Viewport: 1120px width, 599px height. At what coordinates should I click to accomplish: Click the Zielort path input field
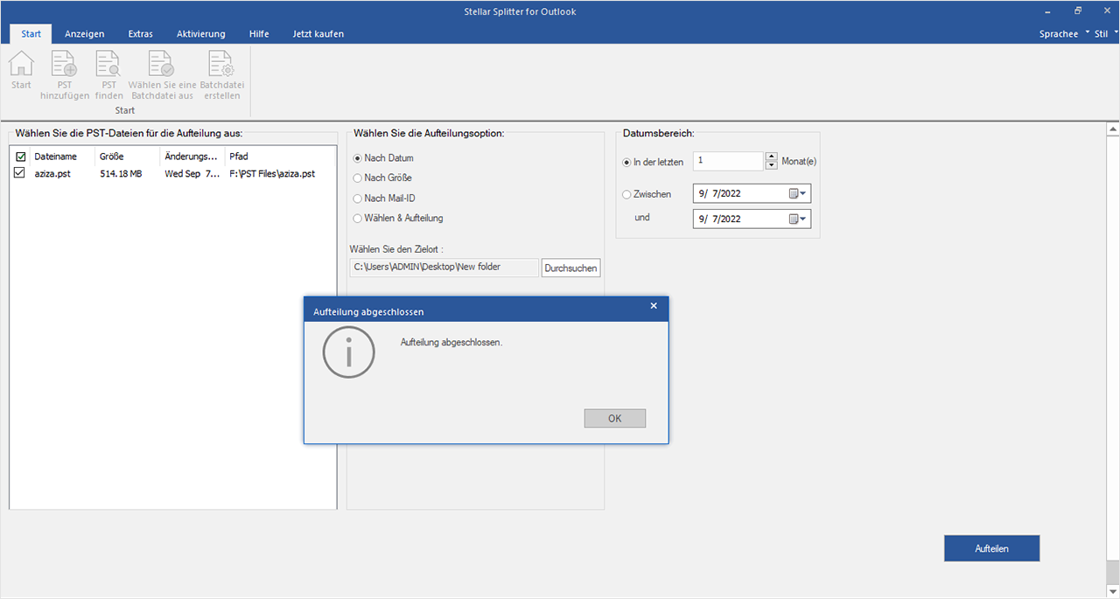(444, 267)
